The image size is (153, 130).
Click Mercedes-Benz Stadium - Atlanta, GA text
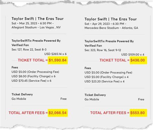pyautogui.click(x=111, y=28)
